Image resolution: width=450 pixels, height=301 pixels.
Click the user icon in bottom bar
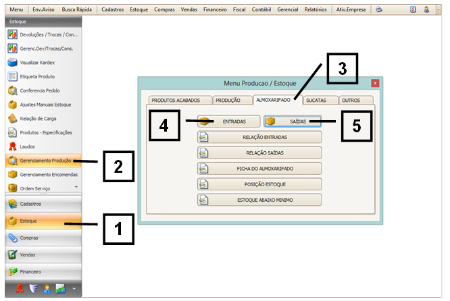47,289
